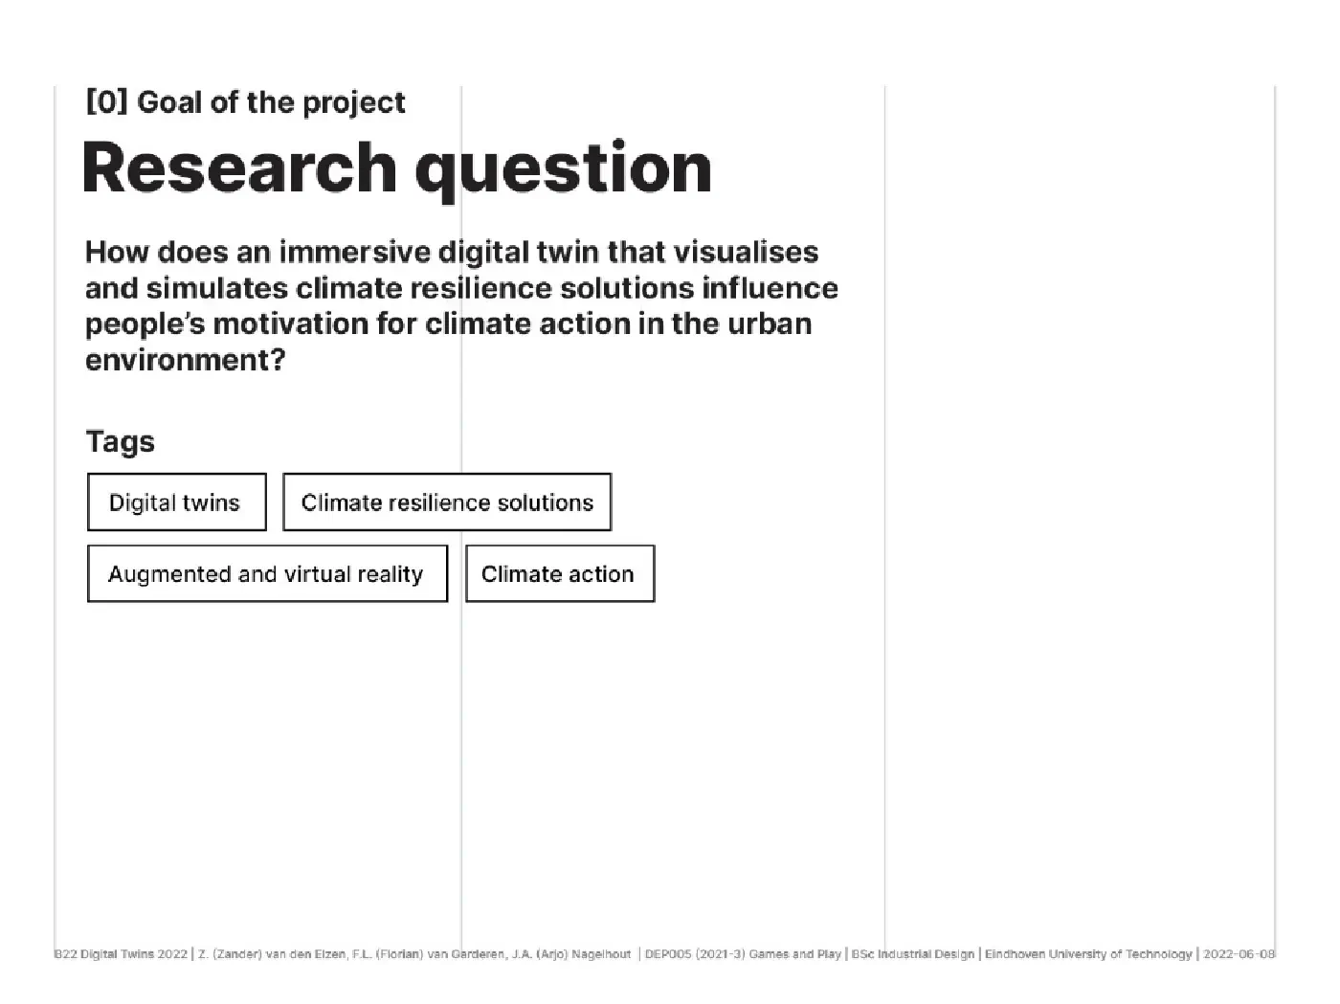Click the phrase "people's motivation" in the question
This screenshot has height=1004, width=1340.
point(226,324)
